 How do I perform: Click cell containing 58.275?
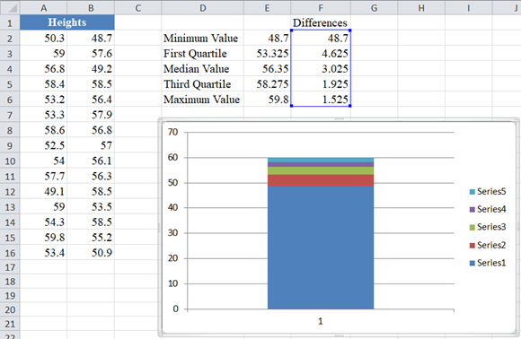[268, 84]
